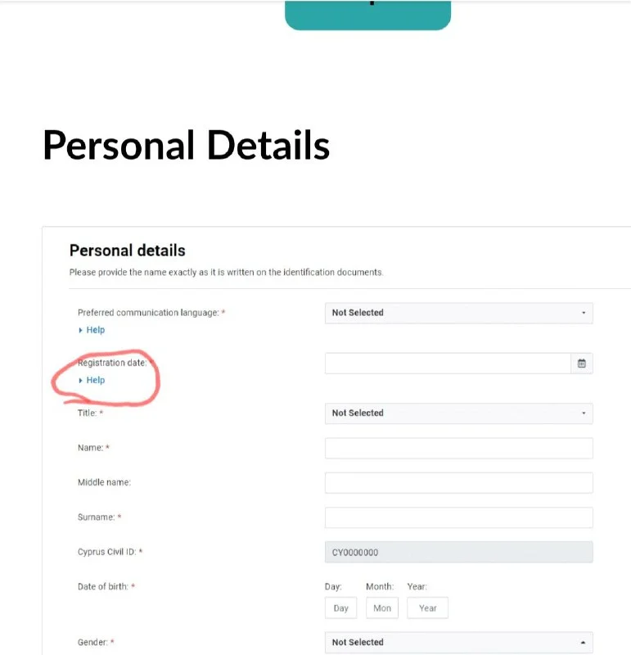This screenshot has height=655, width=631.
Task: Click the Cyprus Civil ID field
Action: click(x=458, y=553)
